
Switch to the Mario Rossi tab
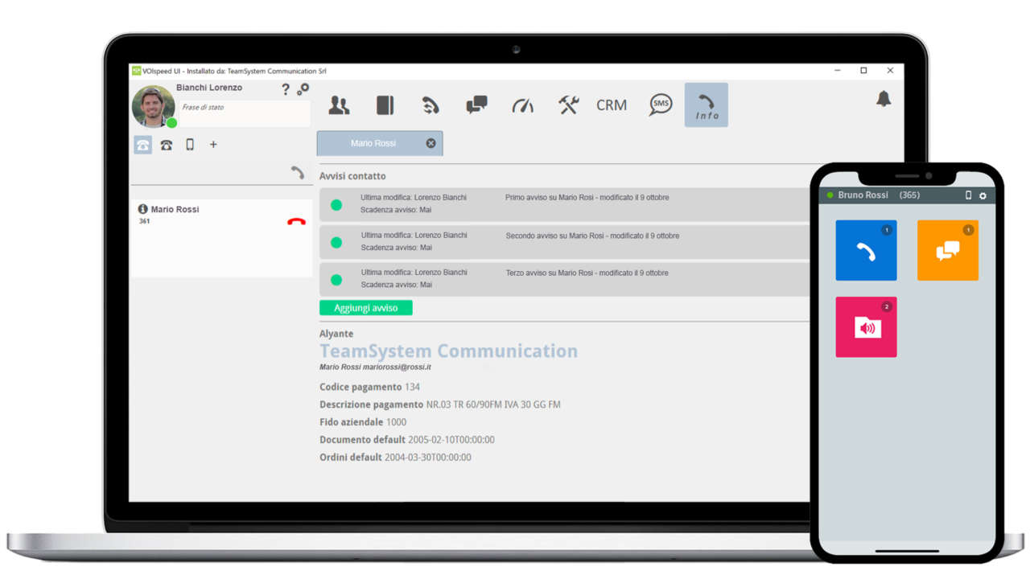click(x=374, y=143)
